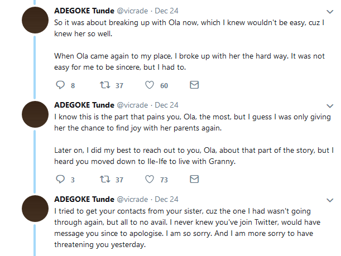Send the first tweet via direct message
Viewport: 341px width, 256px height.
(194, 85)
